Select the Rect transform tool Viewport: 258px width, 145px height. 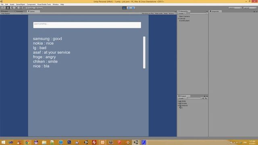pos(21,8)
